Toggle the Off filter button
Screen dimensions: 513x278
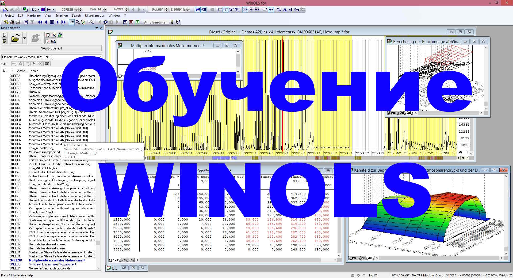[x=46, y=64]
